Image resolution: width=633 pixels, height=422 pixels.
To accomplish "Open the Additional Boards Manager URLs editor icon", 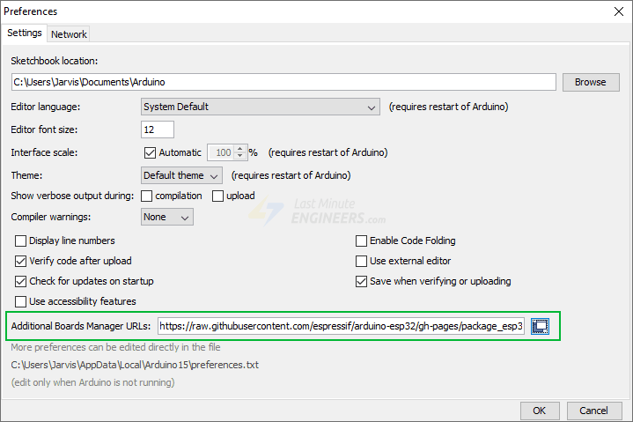I will pos(540,326).
